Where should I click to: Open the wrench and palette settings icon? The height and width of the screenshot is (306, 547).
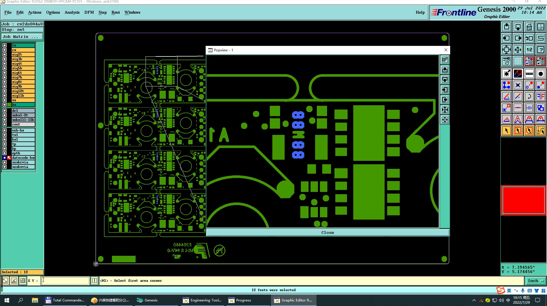507,61
